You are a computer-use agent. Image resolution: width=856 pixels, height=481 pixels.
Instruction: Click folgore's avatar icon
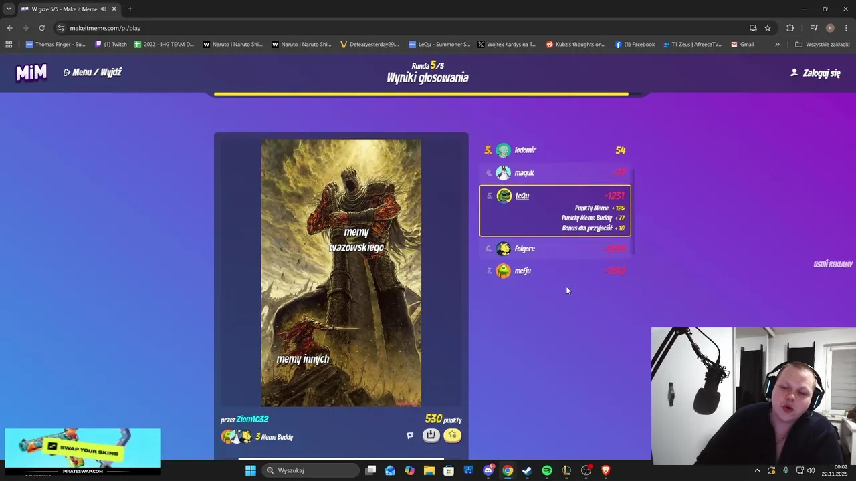coord(504,249)
